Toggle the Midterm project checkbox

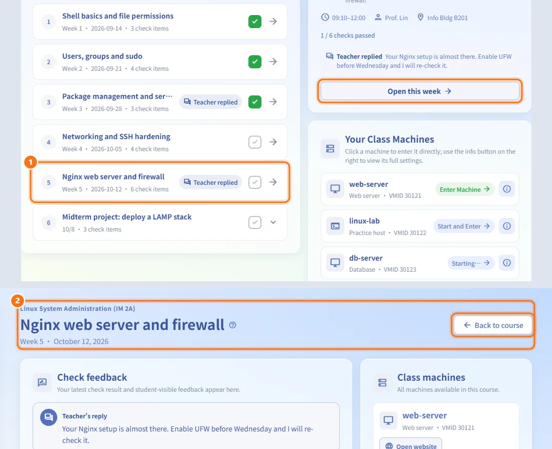pyautogui.click(x=255, y=222)
